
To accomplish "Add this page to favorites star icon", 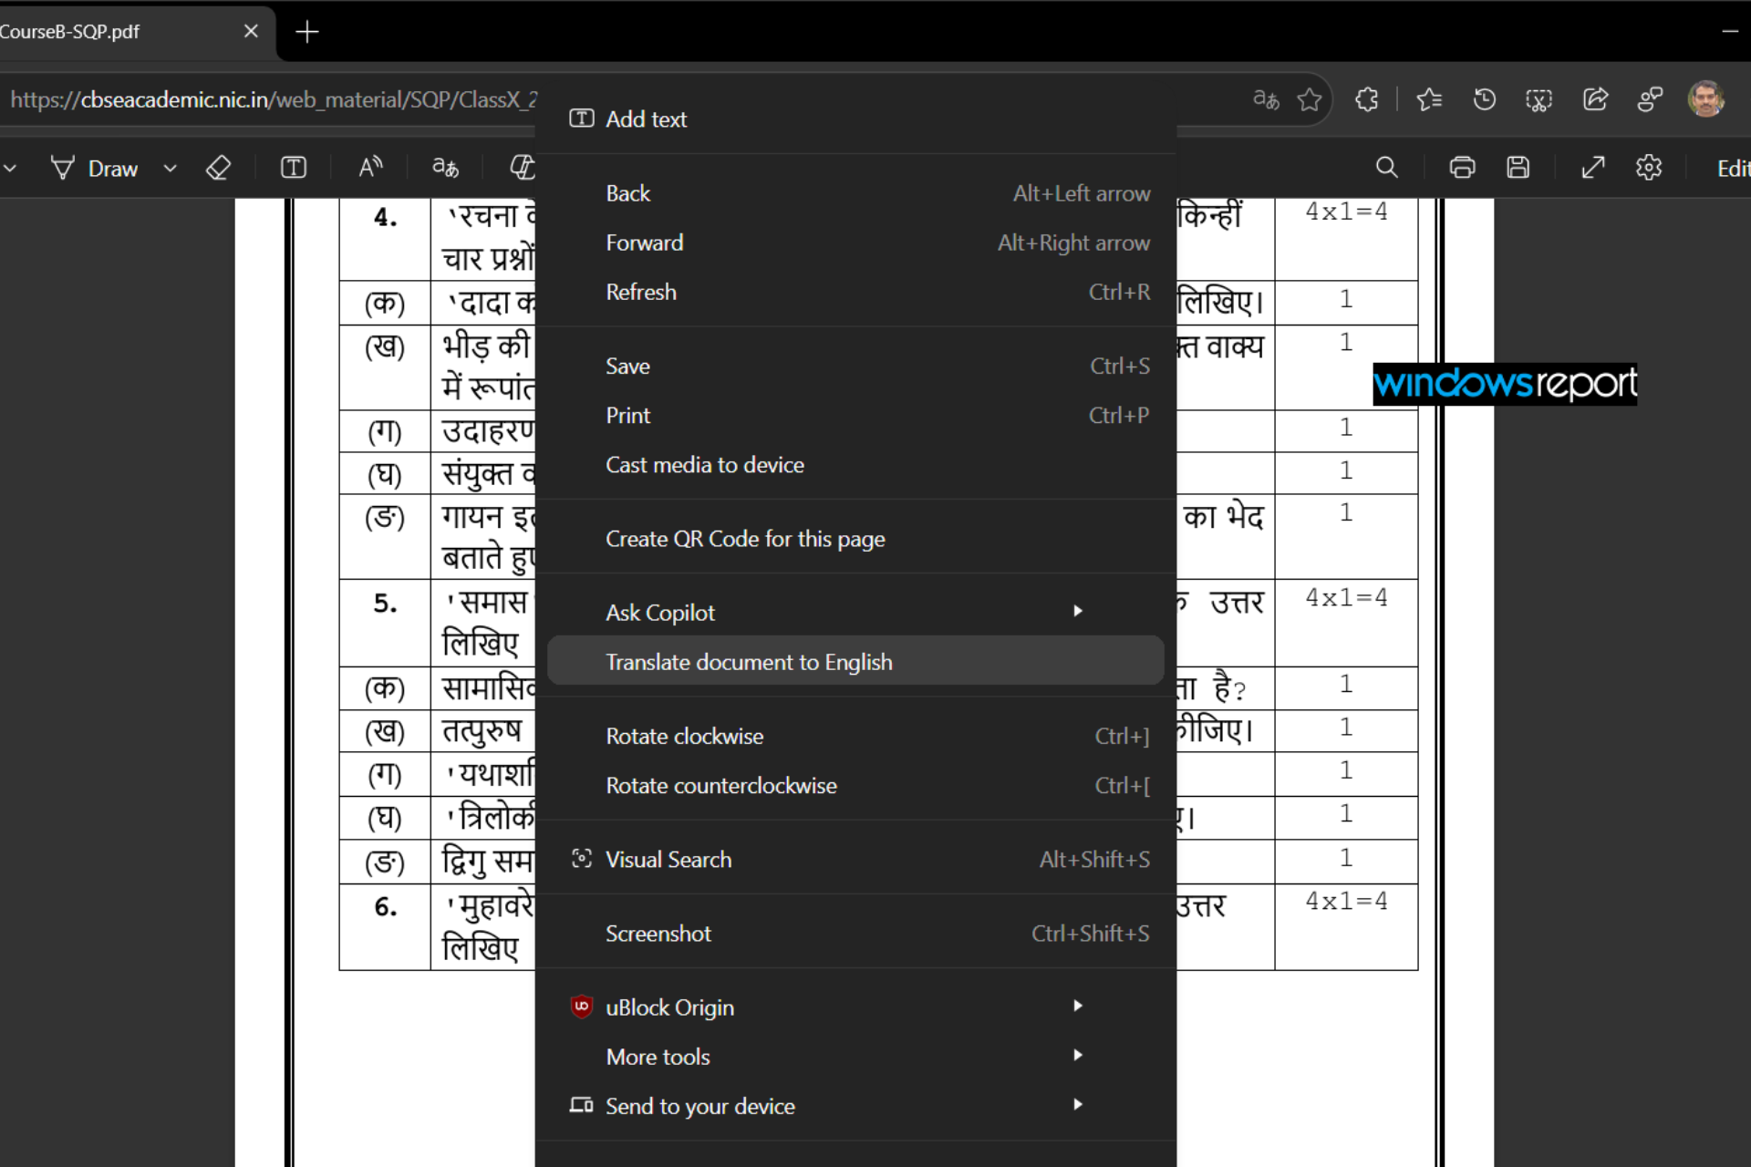I will (x=1310, y=99).
